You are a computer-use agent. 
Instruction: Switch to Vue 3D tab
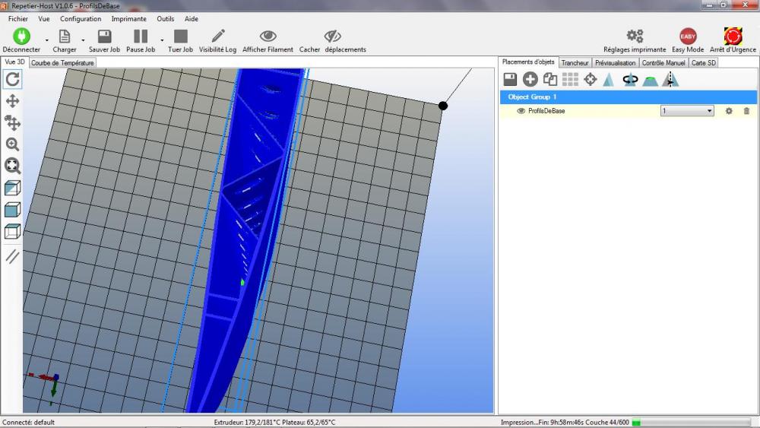pos(14,62)
